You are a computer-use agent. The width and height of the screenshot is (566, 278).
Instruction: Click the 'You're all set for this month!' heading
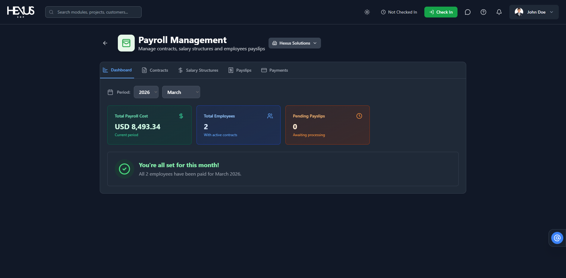179,165
